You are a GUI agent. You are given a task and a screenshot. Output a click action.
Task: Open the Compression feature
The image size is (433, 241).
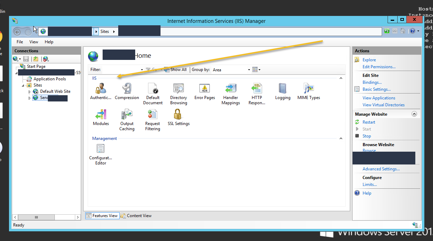tap(127, 89)
